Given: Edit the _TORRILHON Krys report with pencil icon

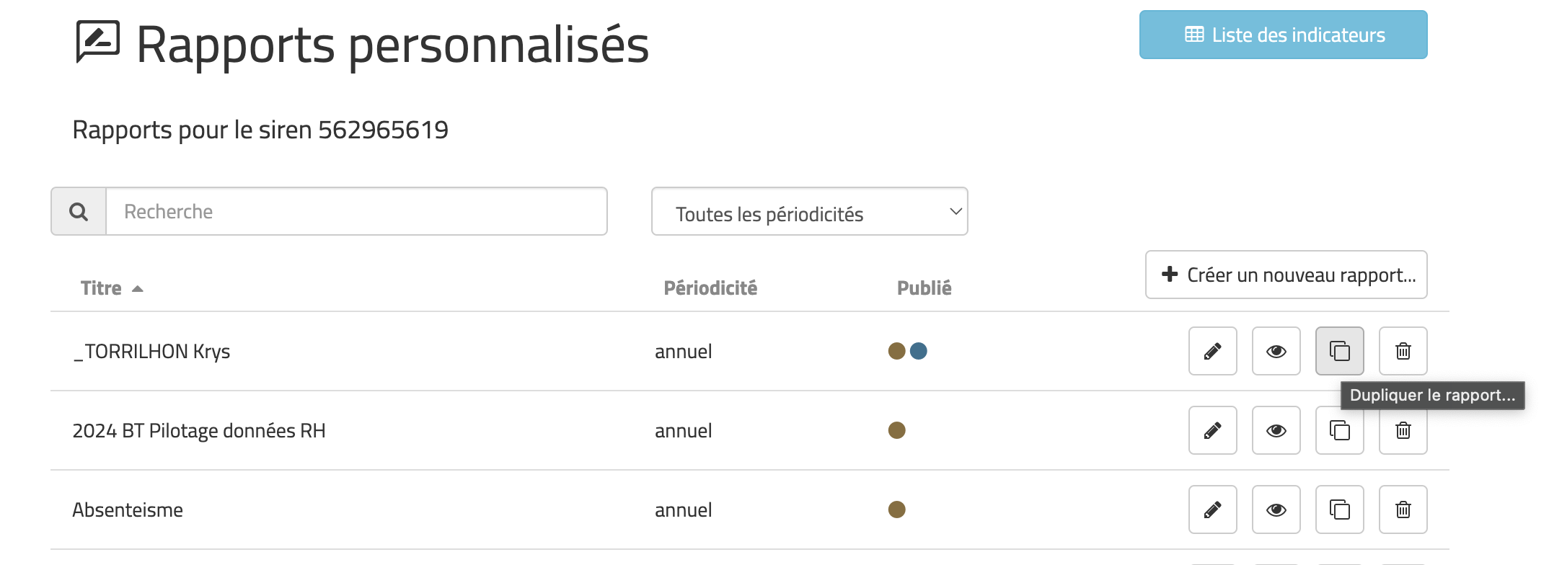Looking at the screenshot, I should [x=1212, y=351].
